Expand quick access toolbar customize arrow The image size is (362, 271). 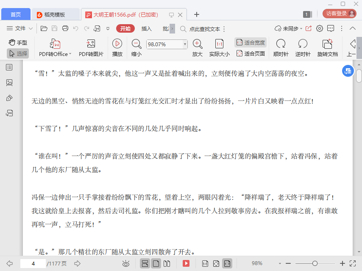coord(108,29)
